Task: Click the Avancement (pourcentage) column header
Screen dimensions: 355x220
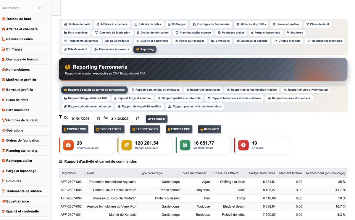Action: (325, 173)
